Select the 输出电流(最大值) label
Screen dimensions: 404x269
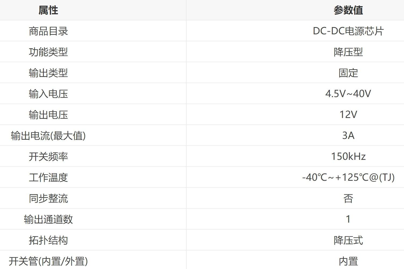click(48, 136)
